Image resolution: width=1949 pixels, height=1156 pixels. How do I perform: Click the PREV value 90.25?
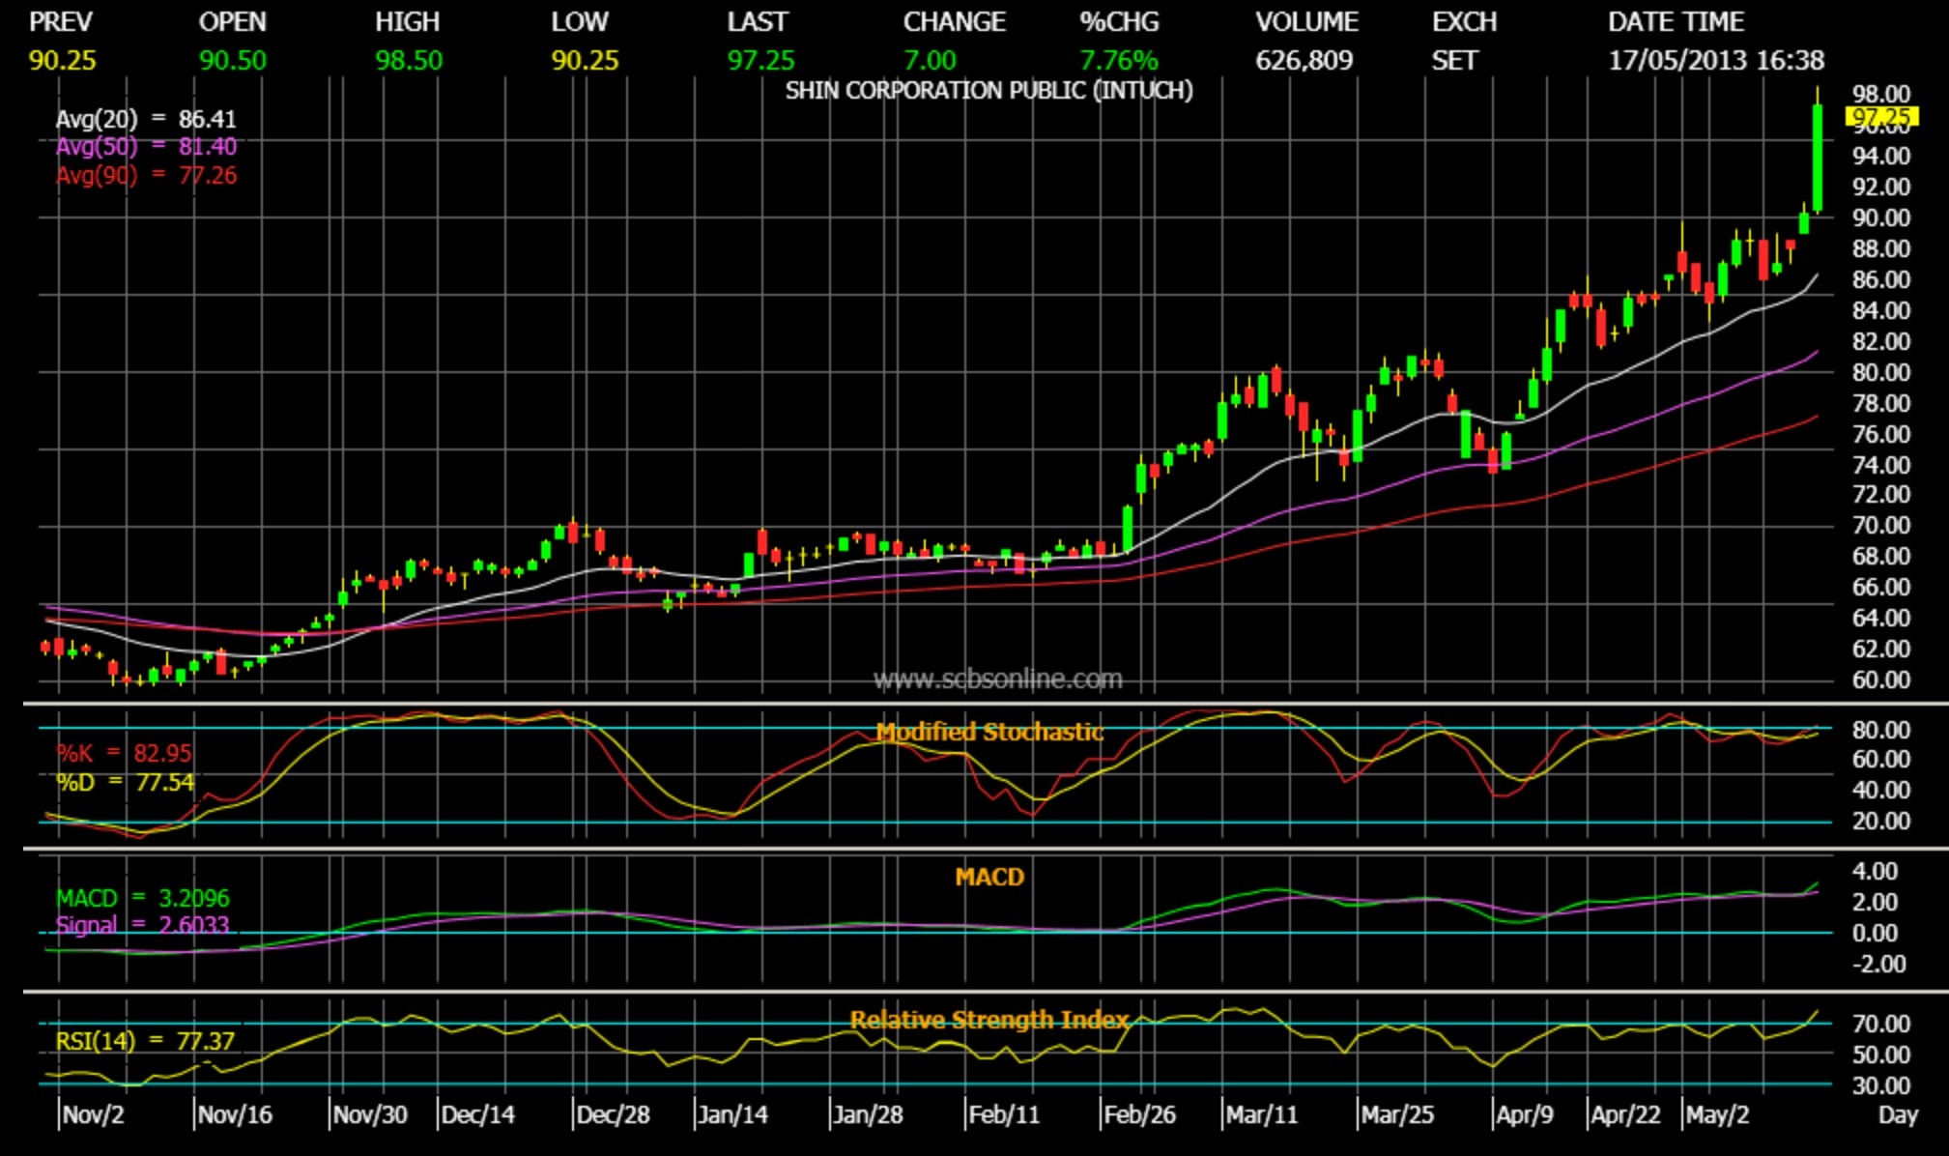[63, 61]
